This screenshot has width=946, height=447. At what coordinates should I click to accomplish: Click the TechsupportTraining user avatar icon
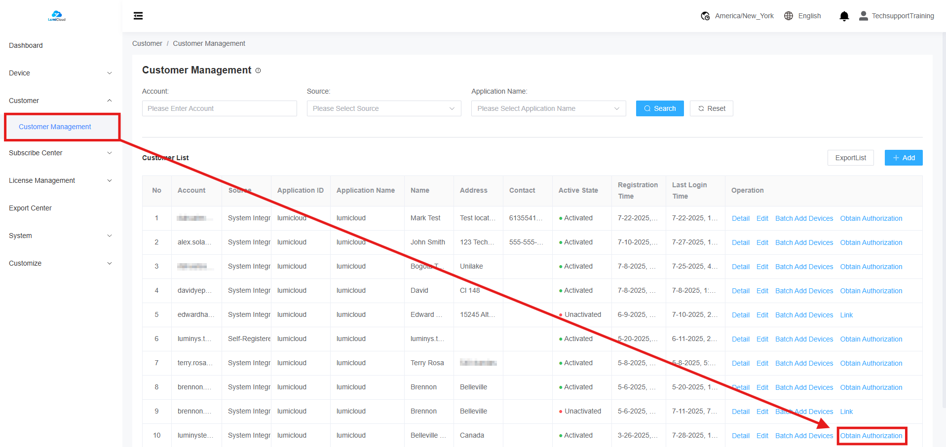click(x=863, y=16)
